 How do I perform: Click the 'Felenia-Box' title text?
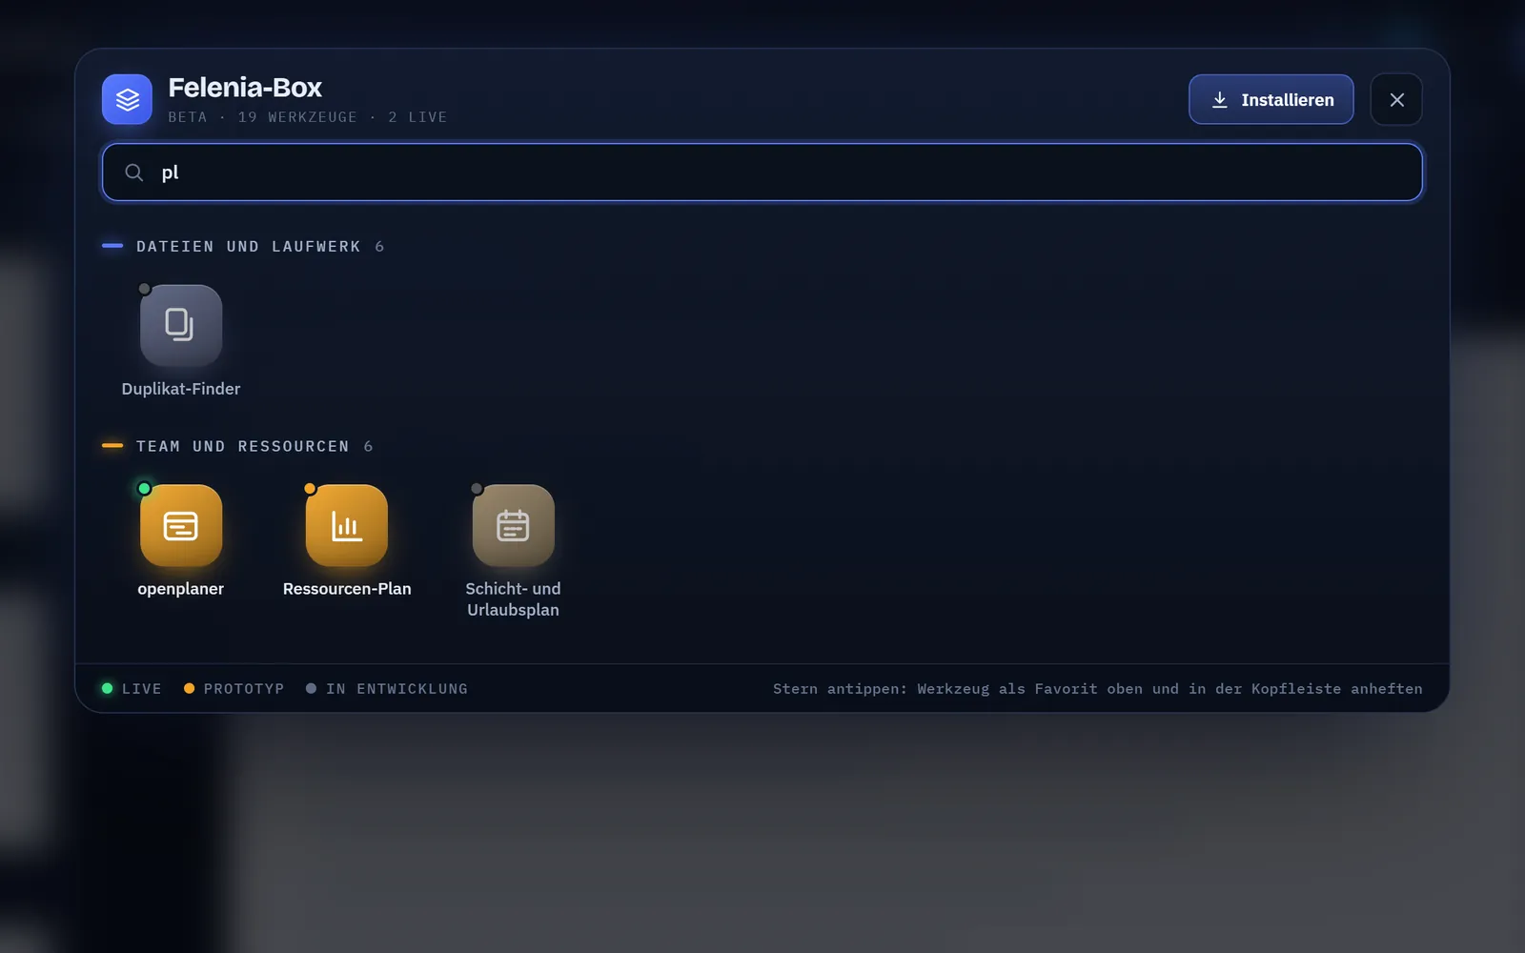[x=245, y=88]
